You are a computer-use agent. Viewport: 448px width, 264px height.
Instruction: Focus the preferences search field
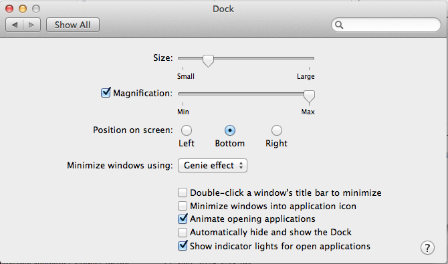coord(386,25)
